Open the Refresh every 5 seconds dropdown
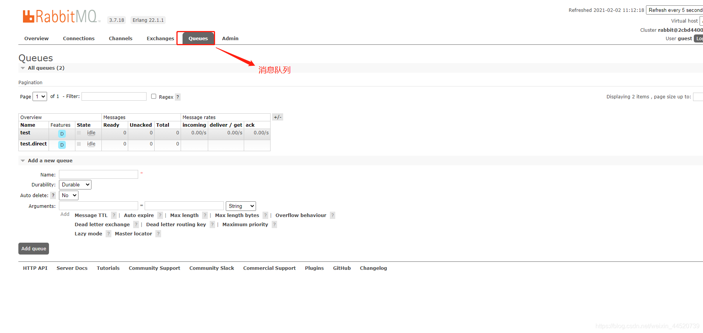The width and height of the screenshot is (703, 333). coord(674,10)
